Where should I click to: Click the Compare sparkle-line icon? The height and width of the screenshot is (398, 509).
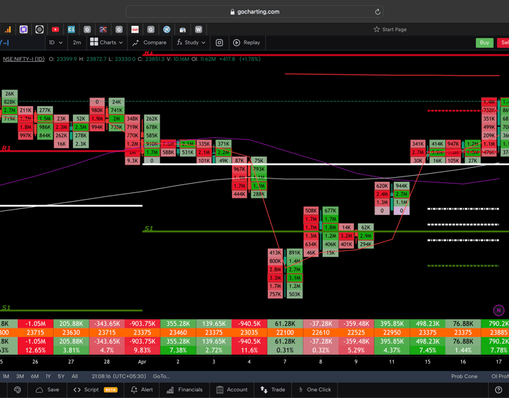point(136,42)
